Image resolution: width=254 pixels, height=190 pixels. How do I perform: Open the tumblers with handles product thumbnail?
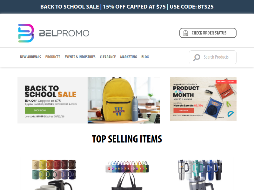(x=200, y=174)
